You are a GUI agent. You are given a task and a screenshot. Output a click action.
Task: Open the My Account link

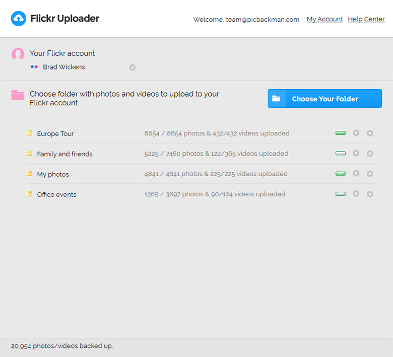(x=325, y=19)
